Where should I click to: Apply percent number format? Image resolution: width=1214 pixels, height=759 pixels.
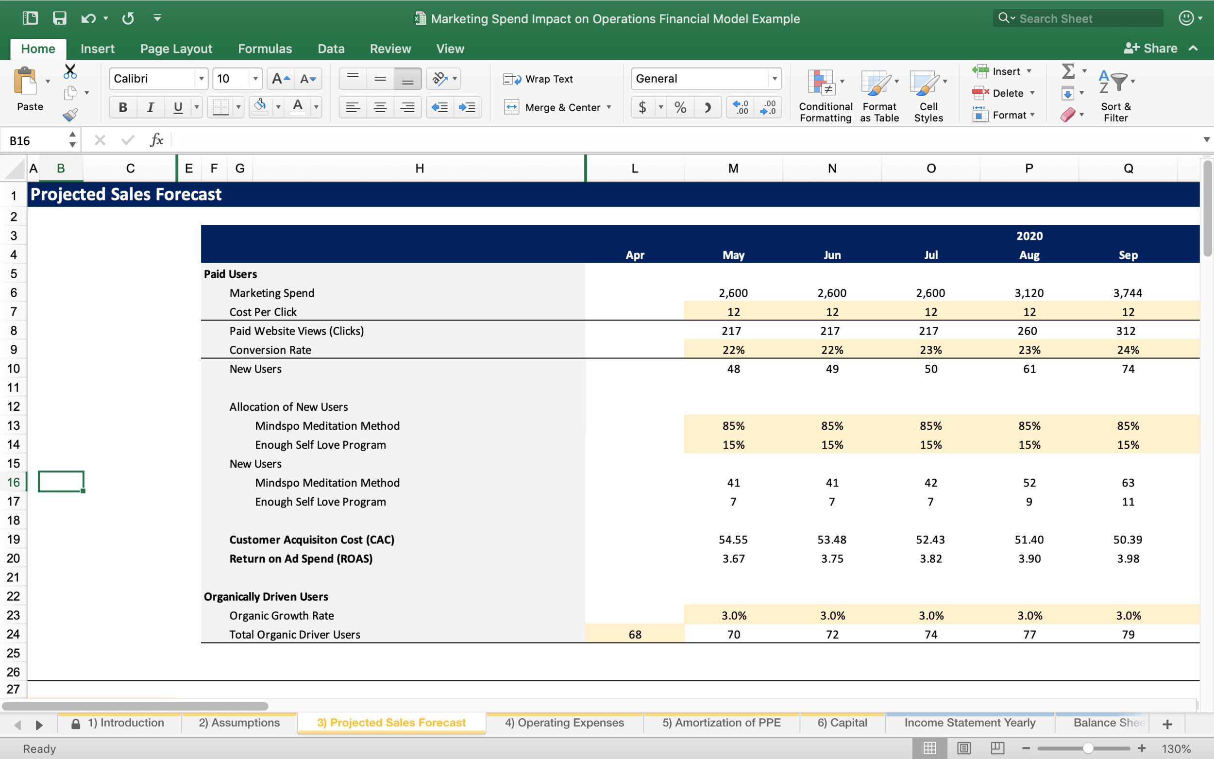click(680, 107)
